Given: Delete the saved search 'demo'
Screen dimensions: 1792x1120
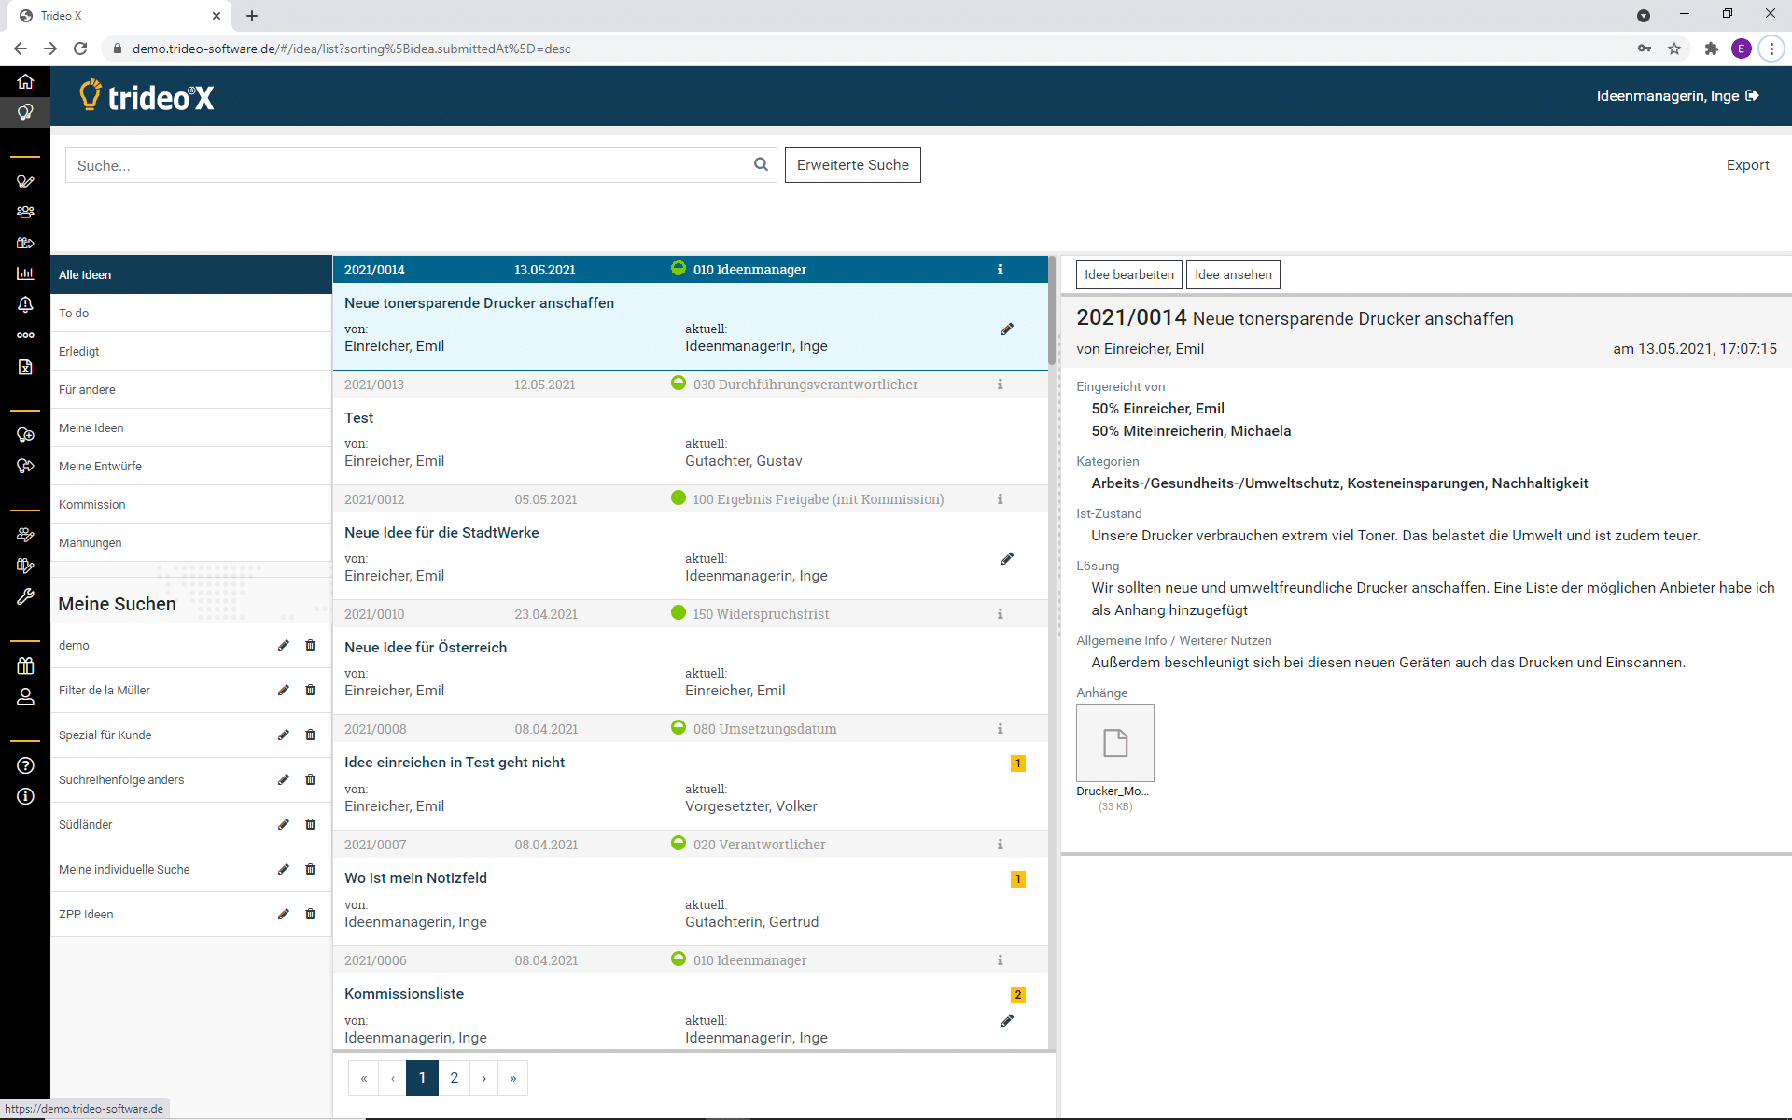Looking at the screenshot, I should click(x=311, y=645).
